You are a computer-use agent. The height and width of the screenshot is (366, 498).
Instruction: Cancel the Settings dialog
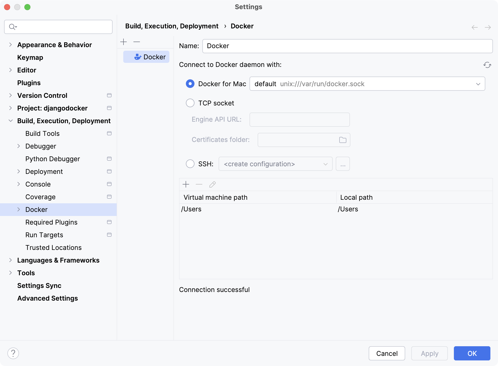[387, 353]
